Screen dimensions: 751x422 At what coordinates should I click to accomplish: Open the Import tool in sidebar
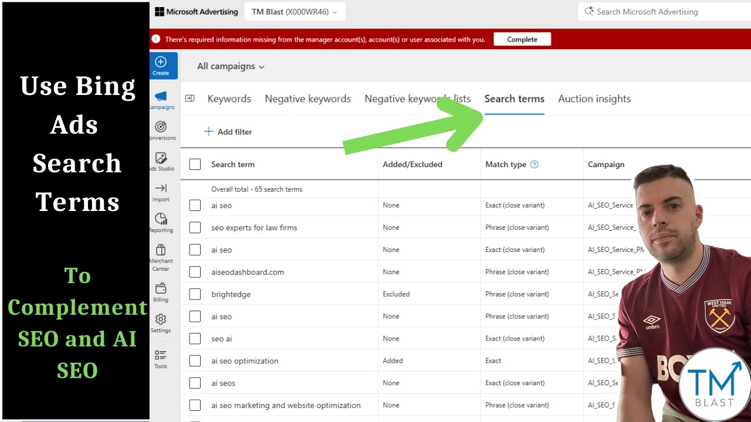tap(161, 192)
